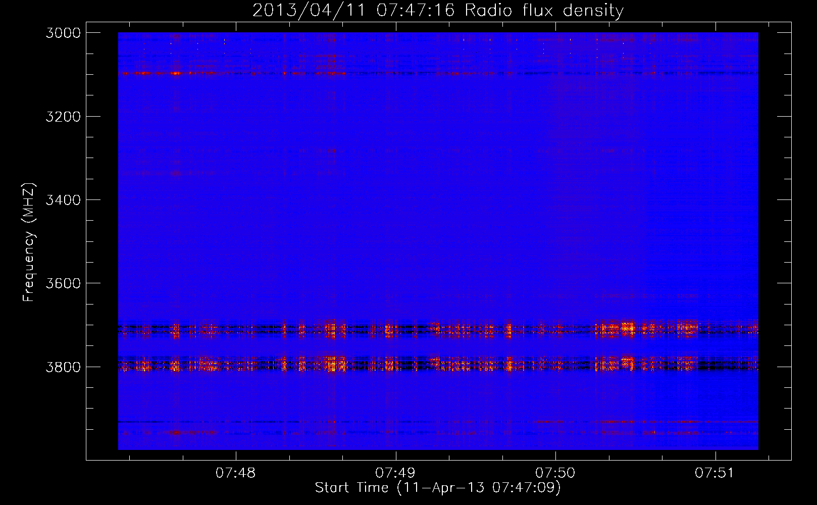This screenshot has height=505, width=817.
Task: Select the 3000 frequency axis label
Action: point(63,33)
